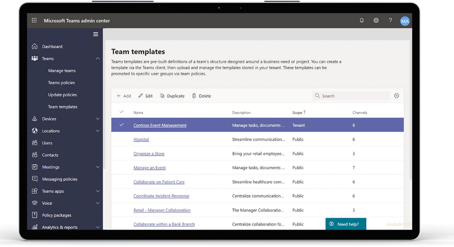Go to Dashboard in sidebar

pos(52,46)
